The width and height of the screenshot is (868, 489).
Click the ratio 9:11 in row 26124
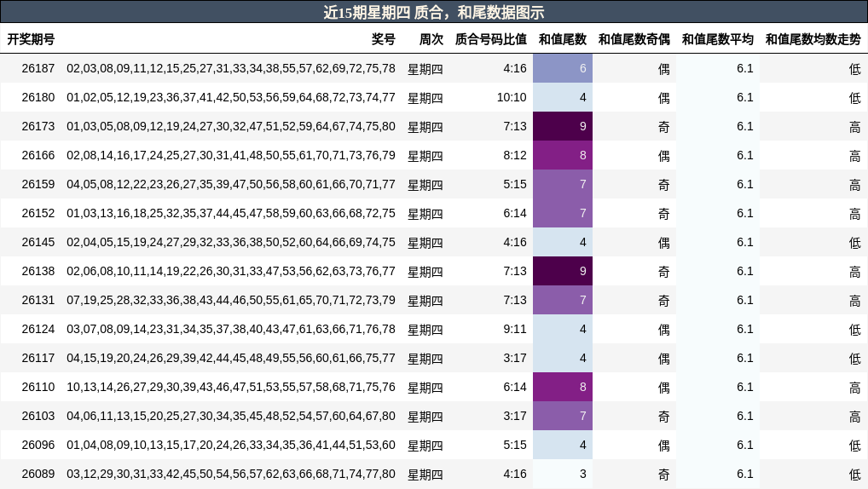pos(515,329)
